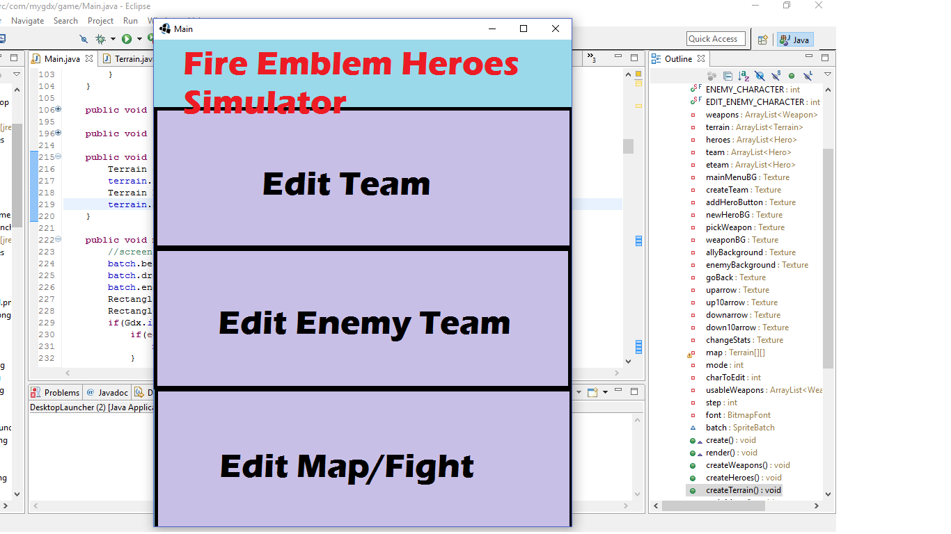
Task: Maximize the editor area pane
Action: click(x=634, y=58)
